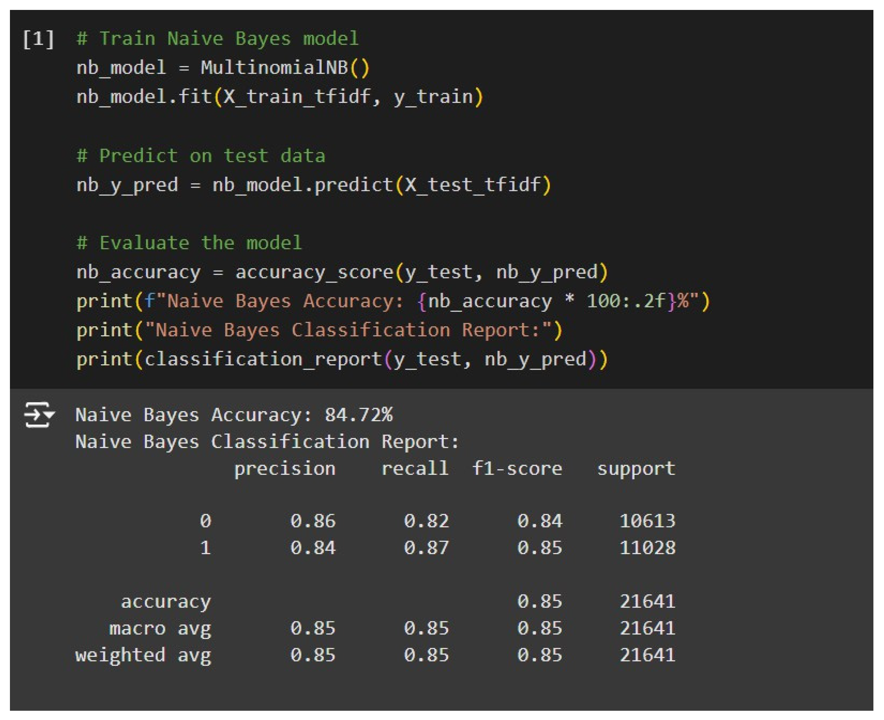Click the print(classification_report(...)) line
The width and height of the screenshot is (884, 720).
[x=342, y=359]
